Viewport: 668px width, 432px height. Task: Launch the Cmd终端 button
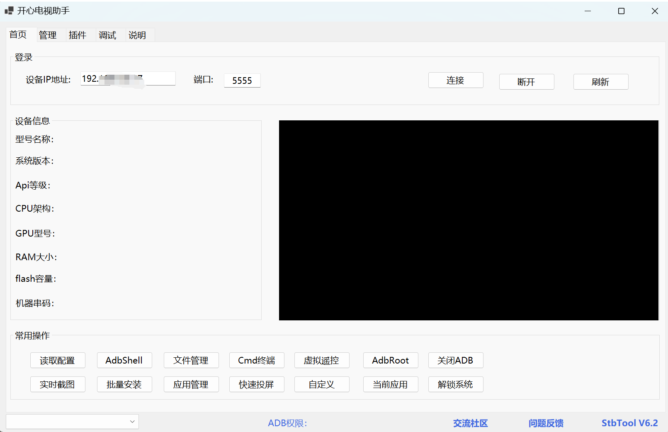[257, 360]
